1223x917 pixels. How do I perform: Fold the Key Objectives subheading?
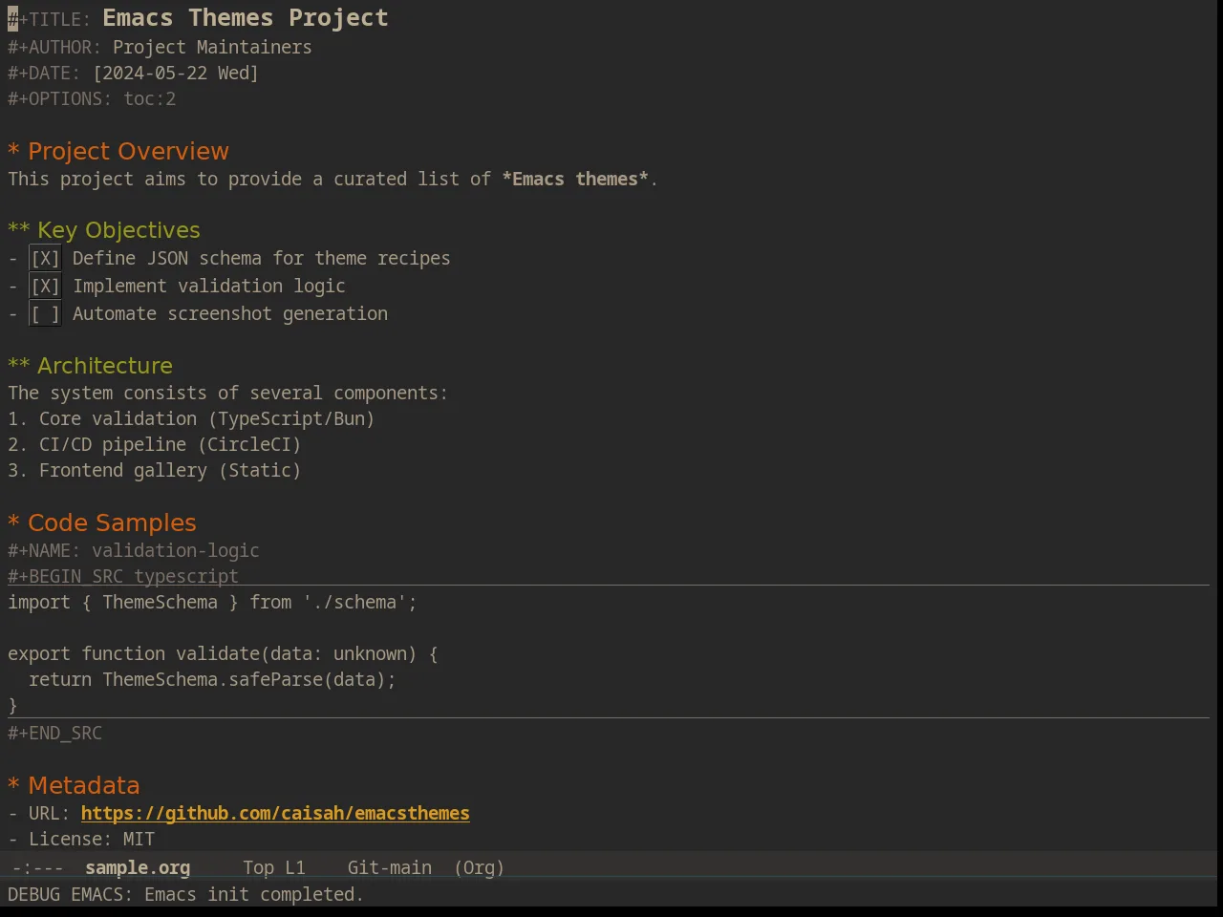point(104,230)
